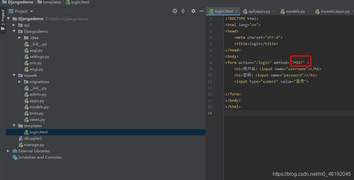Click the meta charset="UTF-8" line

(x=258, y=38)
